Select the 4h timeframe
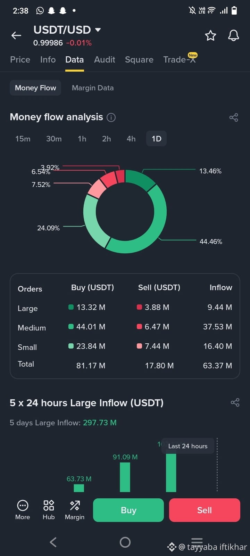 131,139
